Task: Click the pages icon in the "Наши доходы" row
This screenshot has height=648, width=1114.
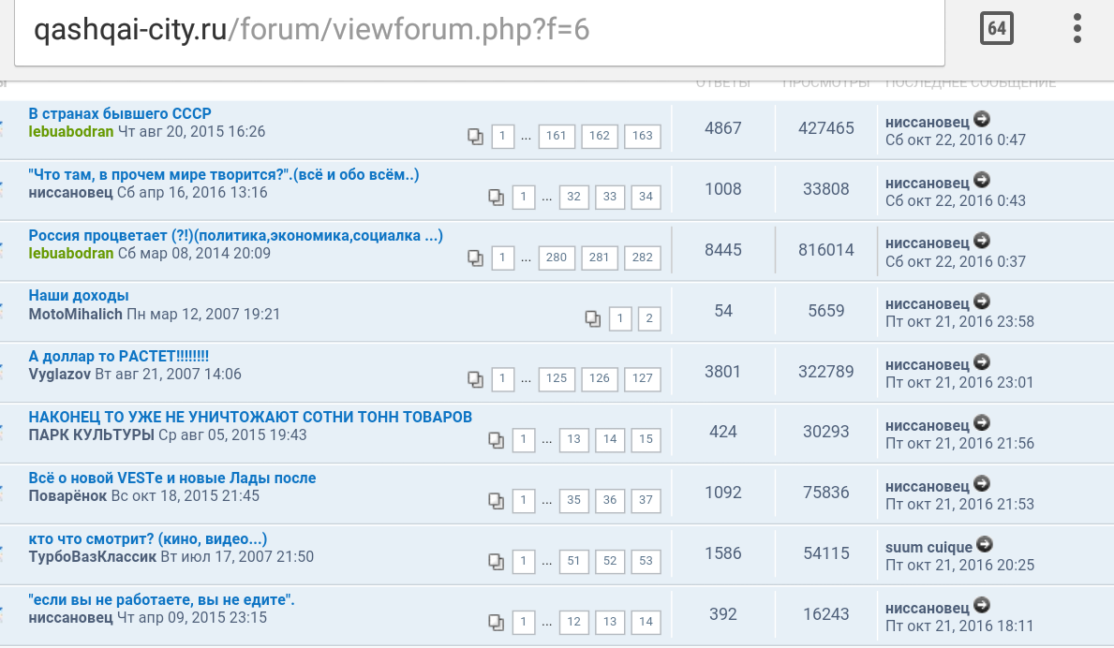Action: (x=592, y=318)
